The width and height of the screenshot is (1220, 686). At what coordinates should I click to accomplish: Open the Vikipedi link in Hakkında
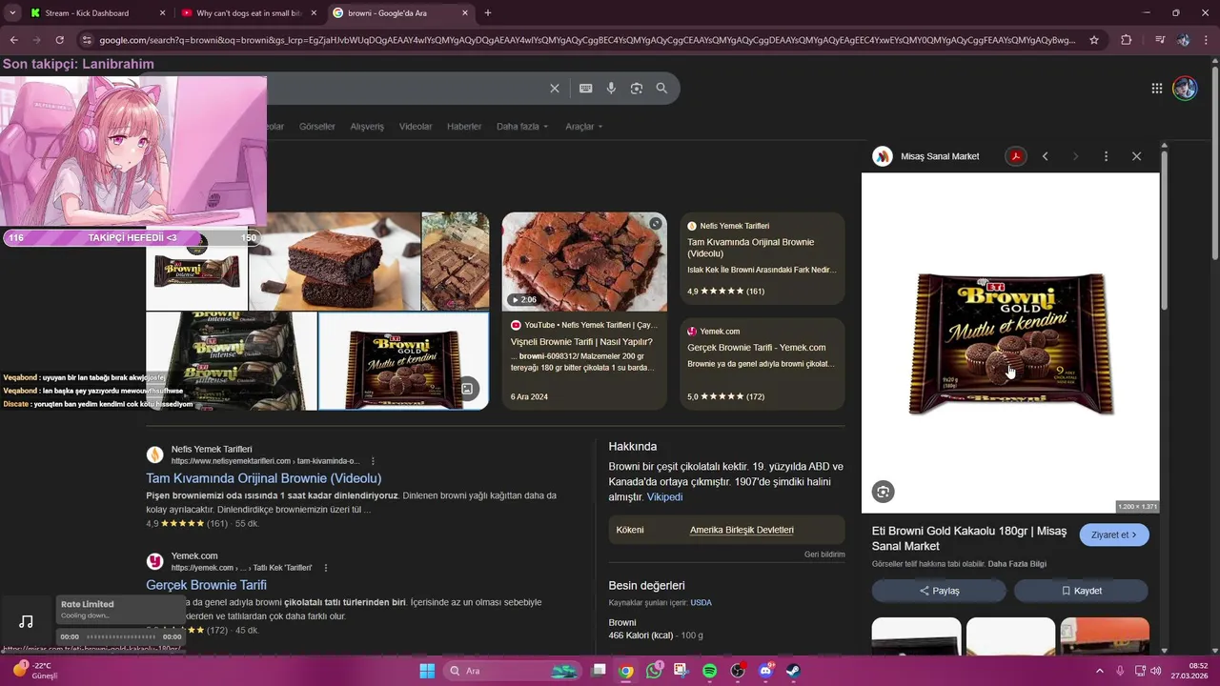(664, 497)
